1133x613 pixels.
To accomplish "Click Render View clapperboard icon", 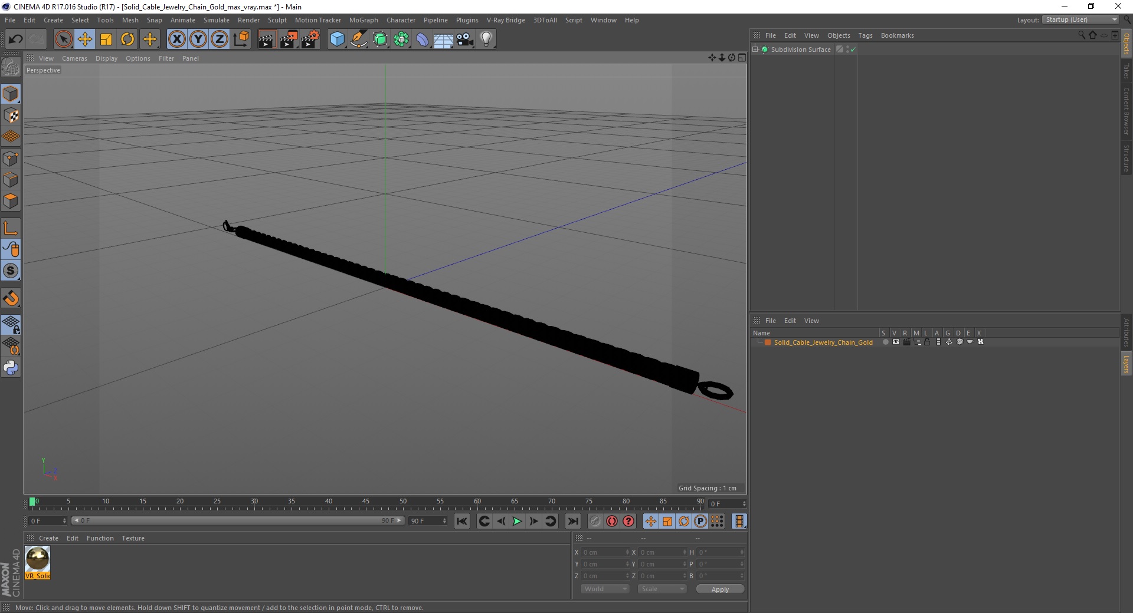I will point(267,39).
